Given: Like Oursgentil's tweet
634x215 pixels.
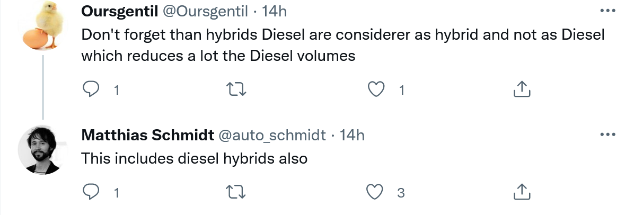Looking at the screenshot, I should click(x=376, y=89).
